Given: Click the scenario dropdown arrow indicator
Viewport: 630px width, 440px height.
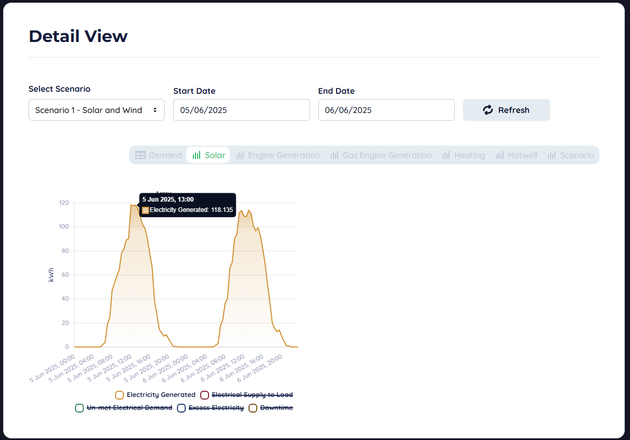Looking at the screenshot, I should pyautogui.click(x=155, y=110).
